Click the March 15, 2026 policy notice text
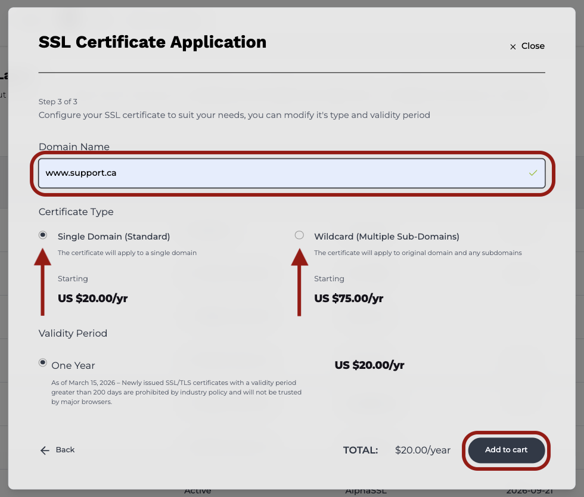 click(x=176, y=392)
